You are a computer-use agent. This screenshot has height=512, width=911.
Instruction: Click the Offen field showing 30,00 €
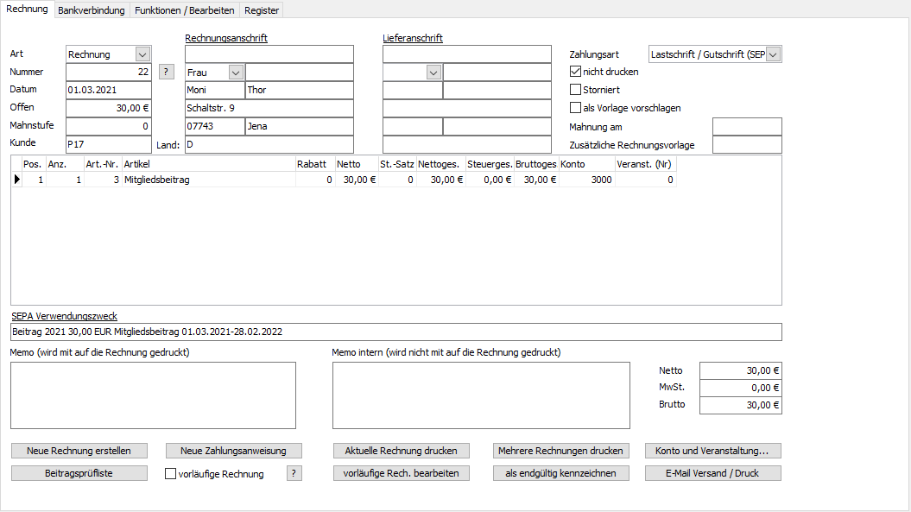click(x=109, y=108)
